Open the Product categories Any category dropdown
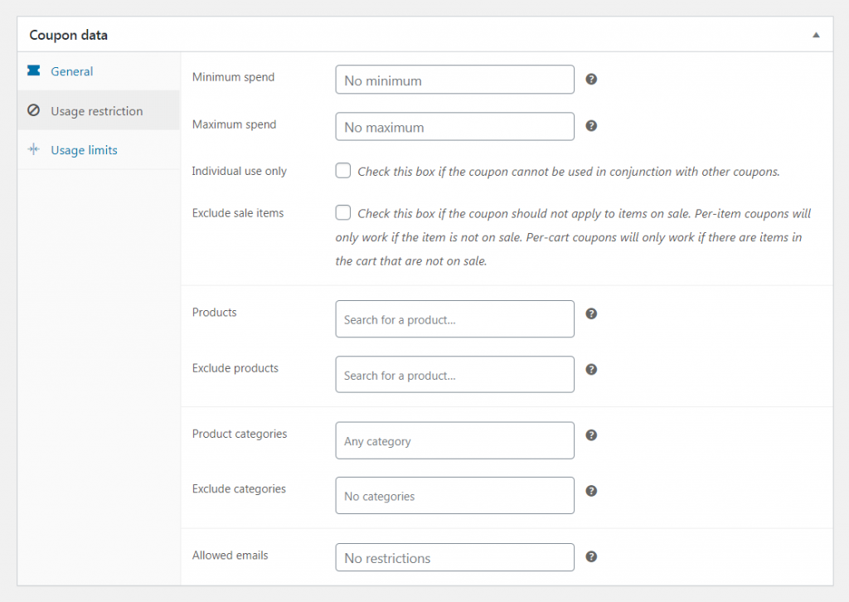849x602 pixels. coord(455,440)
